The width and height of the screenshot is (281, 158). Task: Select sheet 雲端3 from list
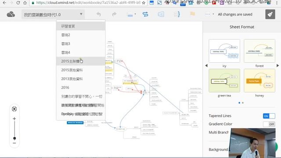(x=81, y=44)
